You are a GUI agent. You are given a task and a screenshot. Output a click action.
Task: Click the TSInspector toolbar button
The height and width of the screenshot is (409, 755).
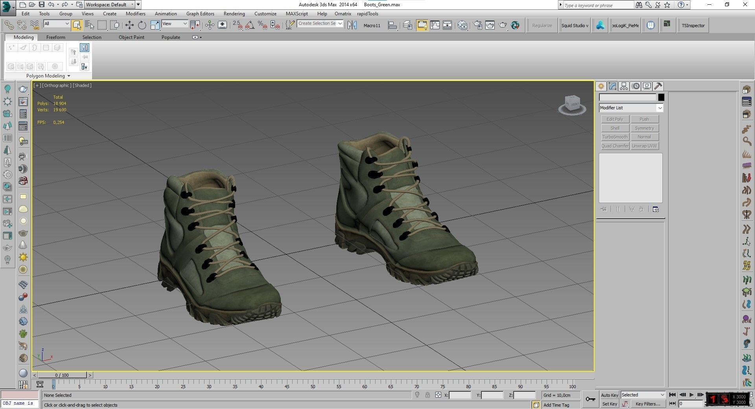click(693, 26)
